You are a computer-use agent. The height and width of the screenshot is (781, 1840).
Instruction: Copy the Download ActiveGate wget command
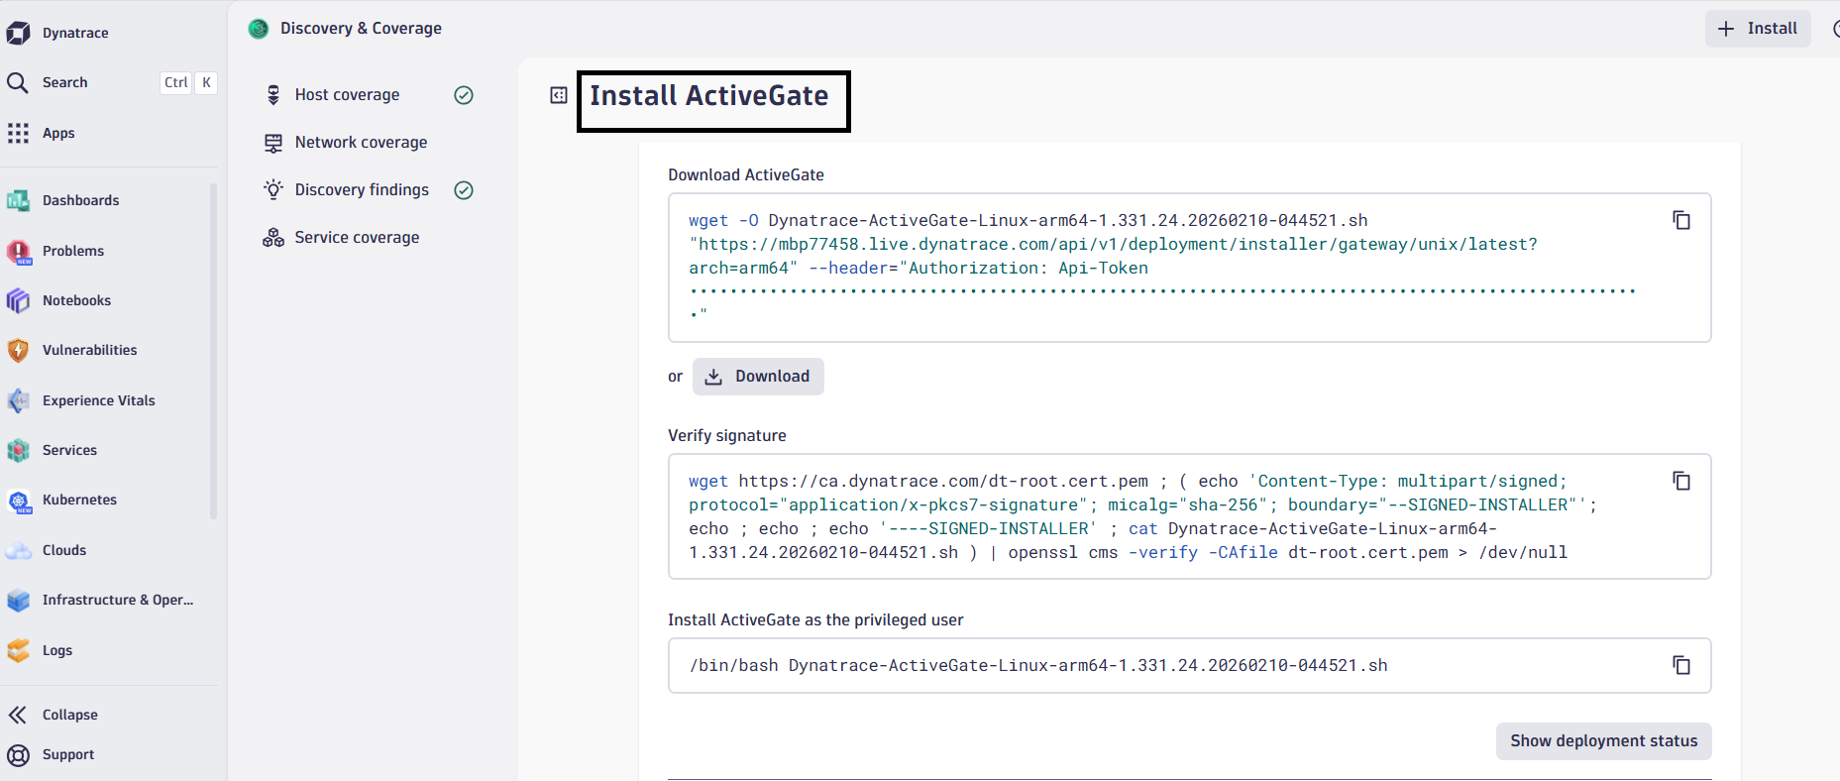pyautogui.click(x=1681, y=220)
